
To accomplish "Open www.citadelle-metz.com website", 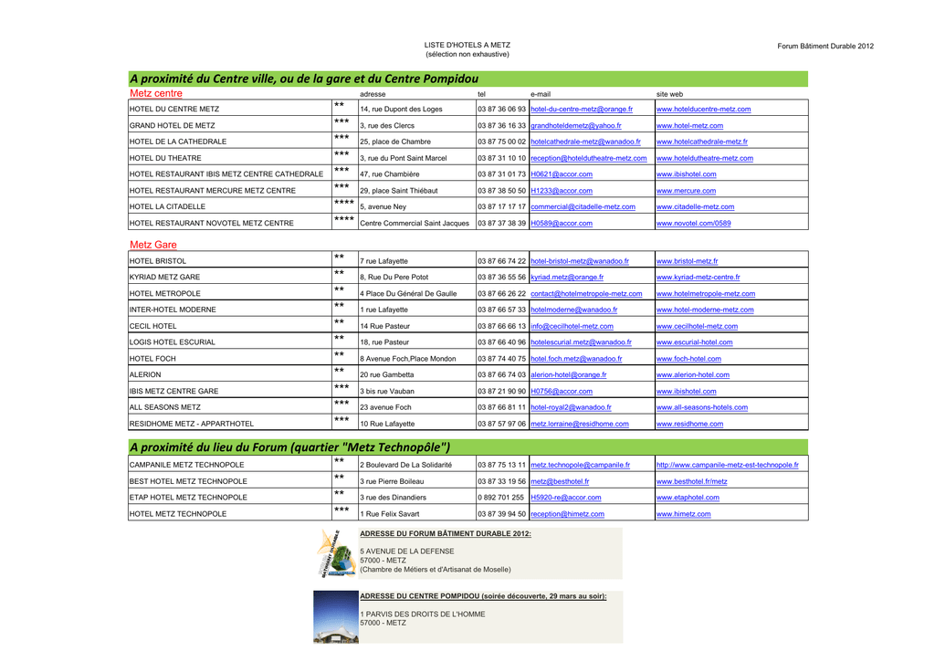I will 695,207.
